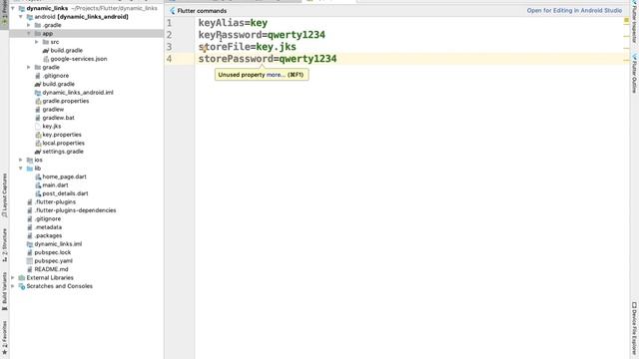Open google-services.json file
The width and height of the screenshot is (639, 359).
click(x=79, y=59)
